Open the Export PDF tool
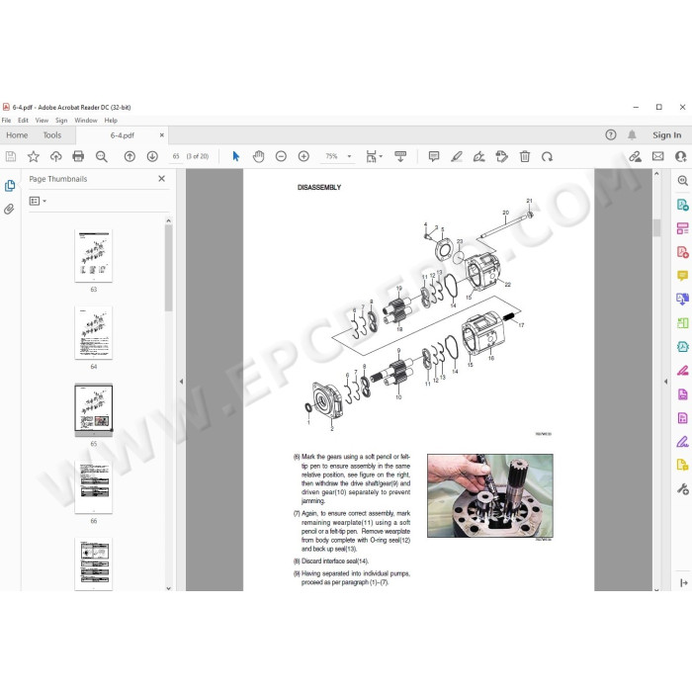Image resolution: width=692 pixels, height=692 pixels. [x=683, y=205]
